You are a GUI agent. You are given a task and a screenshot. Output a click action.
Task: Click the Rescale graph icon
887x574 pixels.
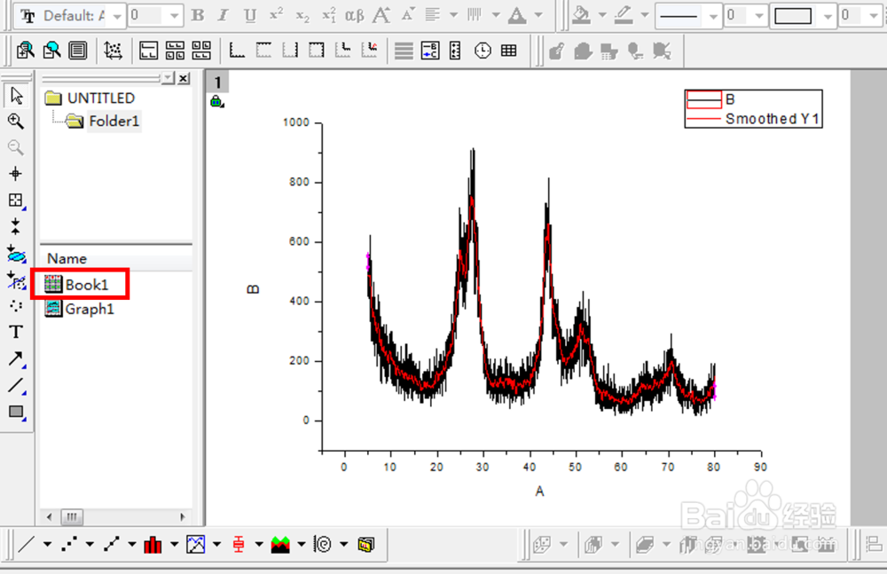113,51
